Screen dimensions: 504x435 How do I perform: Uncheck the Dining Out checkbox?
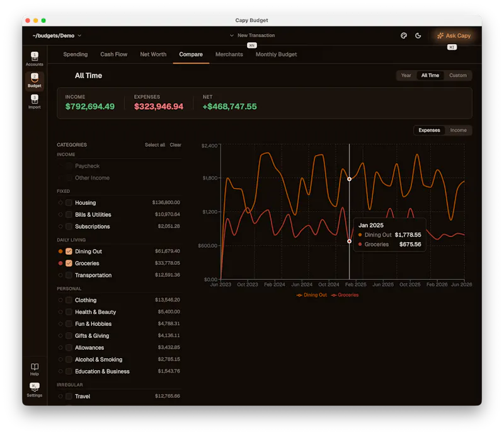point(69,252)
